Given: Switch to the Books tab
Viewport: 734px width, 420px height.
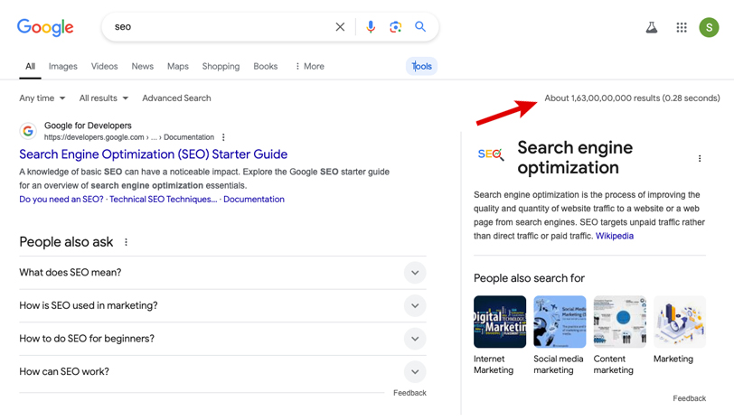Looking at the screenshot, I should [266, 67].
